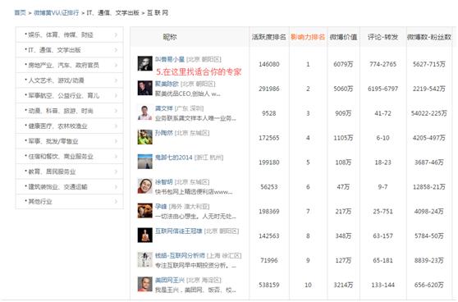Expand chevron on 房地产业、汽车、政府官员 row
This screenshot has width=458, height=302.
tap(116, 65)
